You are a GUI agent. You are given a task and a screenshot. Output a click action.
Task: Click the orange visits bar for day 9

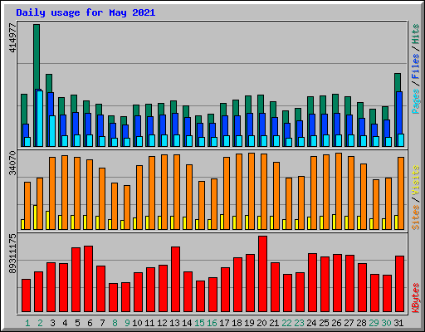coord(127,207)
